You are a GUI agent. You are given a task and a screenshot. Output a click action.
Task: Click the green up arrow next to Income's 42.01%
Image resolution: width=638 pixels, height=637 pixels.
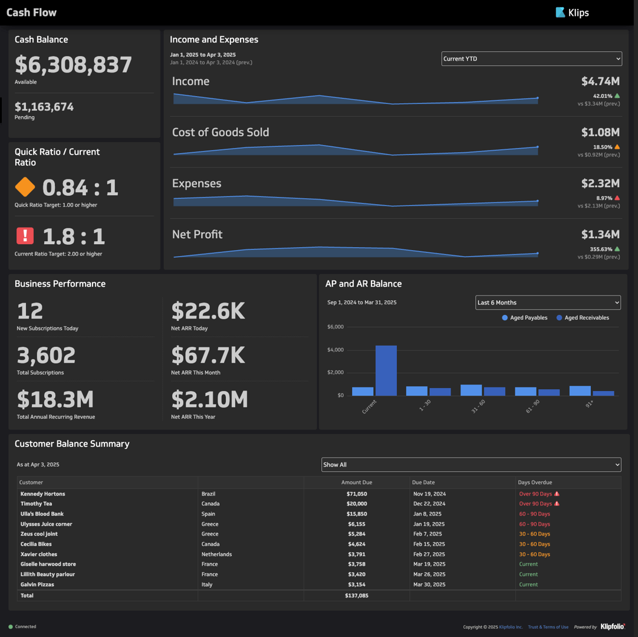[617, 95]
